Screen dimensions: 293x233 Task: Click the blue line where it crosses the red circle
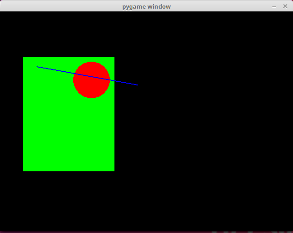92,77
